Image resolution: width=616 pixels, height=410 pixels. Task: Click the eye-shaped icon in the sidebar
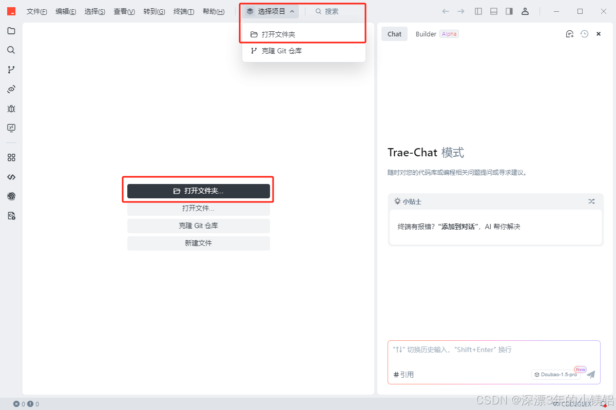11,89
